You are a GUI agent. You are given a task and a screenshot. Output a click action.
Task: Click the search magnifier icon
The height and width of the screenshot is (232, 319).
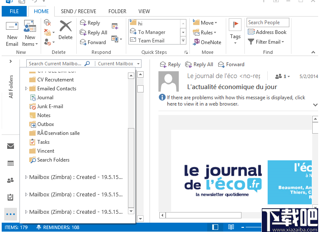pyautogui.click(x=87, y=64)
